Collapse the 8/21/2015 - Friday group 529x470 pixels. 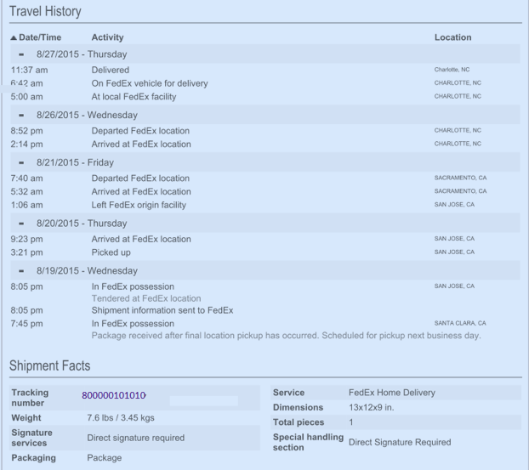tap(21, 162)
